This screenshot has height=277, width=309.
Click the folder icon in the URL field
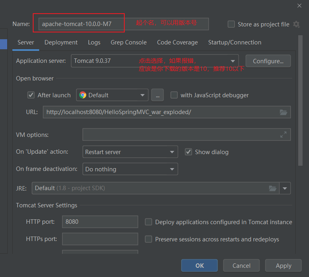pos(283,112)
